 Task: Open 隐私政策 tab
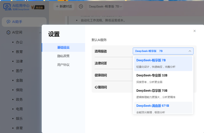(x=63, y=56)
